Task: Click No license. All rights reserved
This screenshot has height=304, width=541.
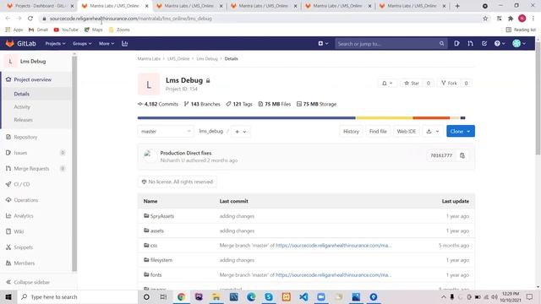Action: coord(178,182)
